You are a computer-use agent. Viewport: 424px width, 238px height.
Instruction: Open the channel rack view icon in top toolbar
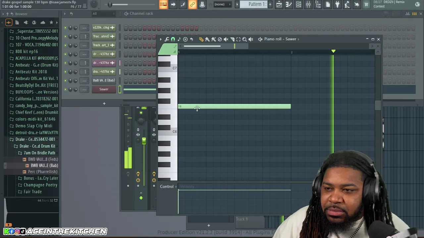click(298, 4)
